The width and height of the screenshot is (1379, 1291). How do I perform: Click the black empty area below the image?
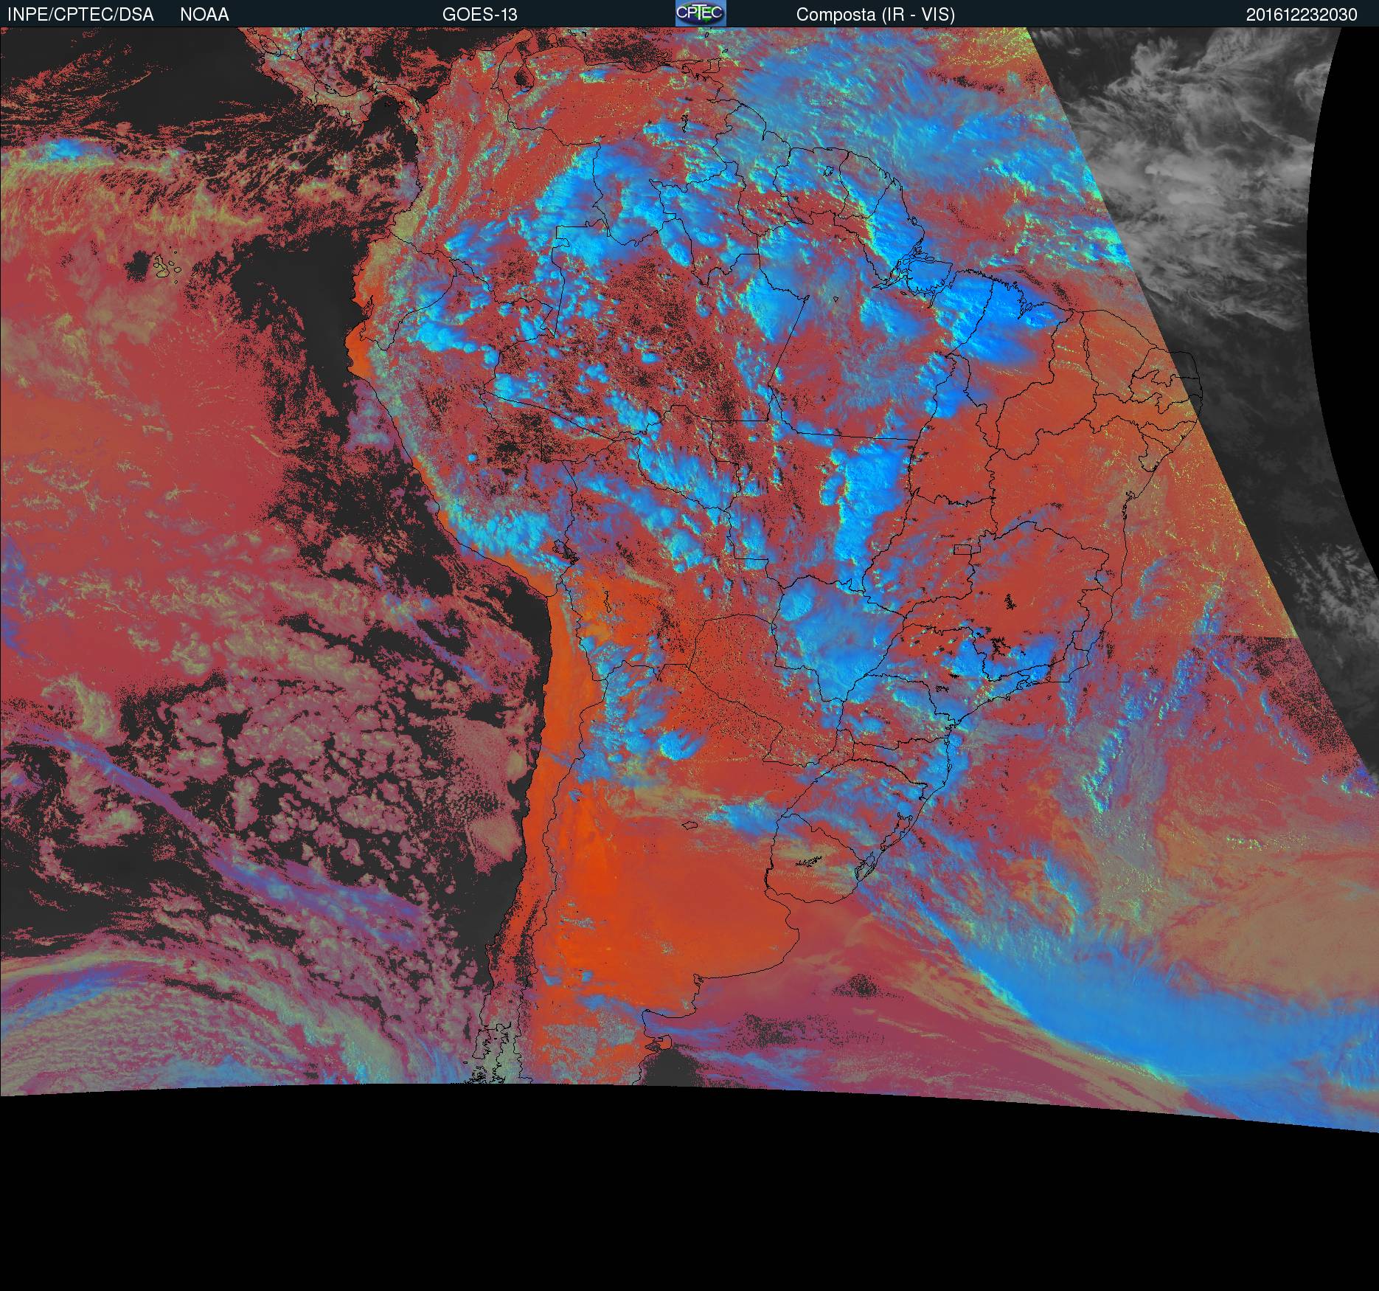pyautogui.click(x=664, y=1195)
